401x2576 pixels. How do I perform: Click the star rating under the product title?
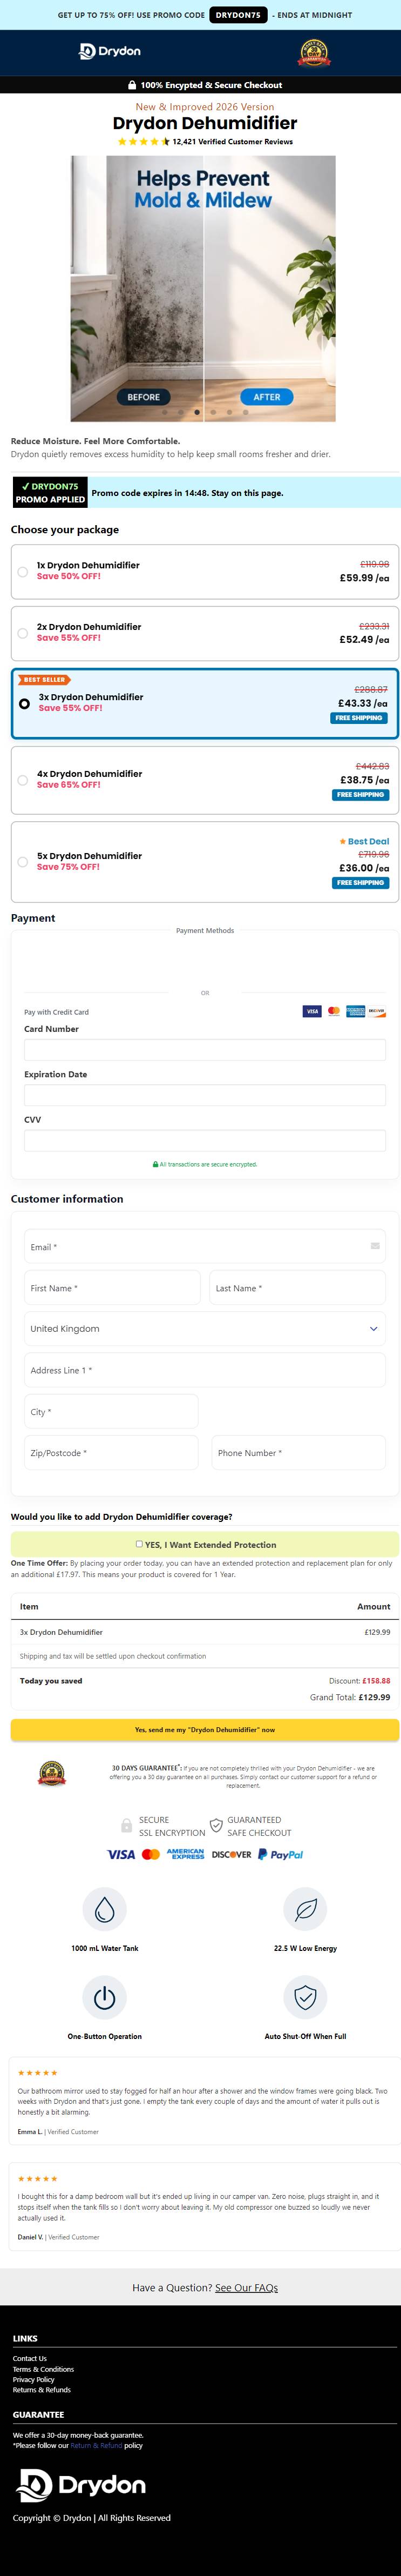[x=143, y=142]
